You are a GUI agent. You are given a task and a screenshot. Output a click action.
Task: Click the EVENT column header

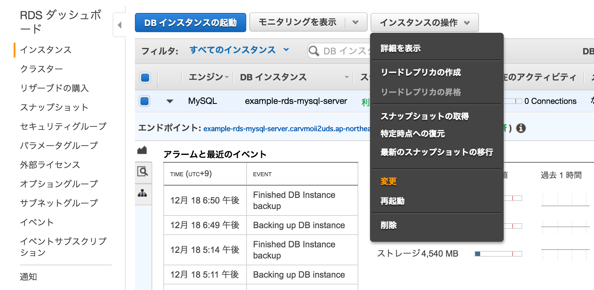(262, 174)
